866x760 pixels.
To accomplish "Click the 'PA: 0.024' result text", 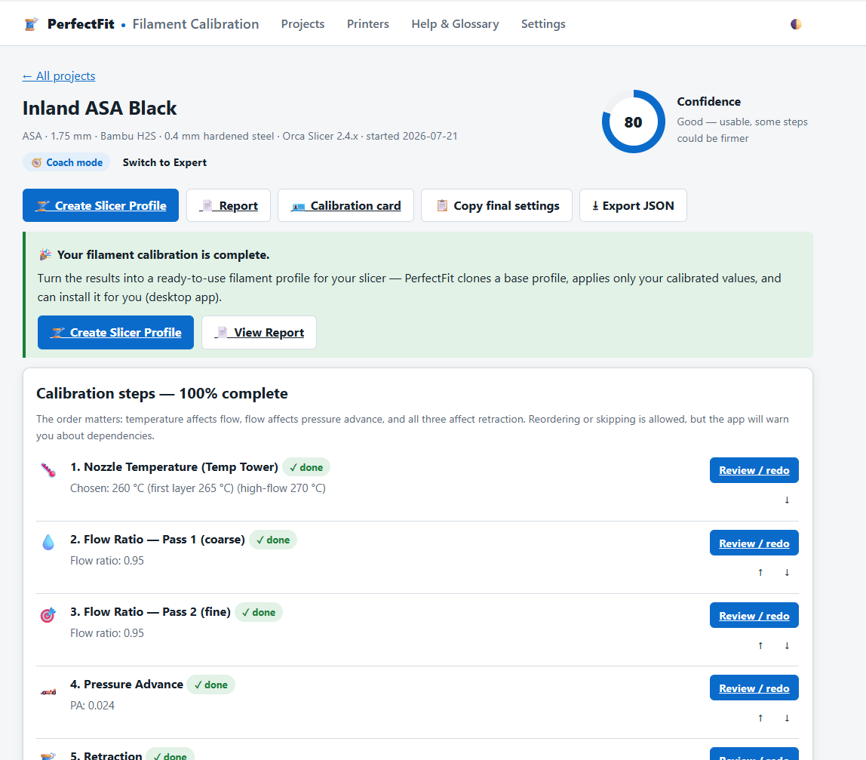I will click(x=92, y=706).
